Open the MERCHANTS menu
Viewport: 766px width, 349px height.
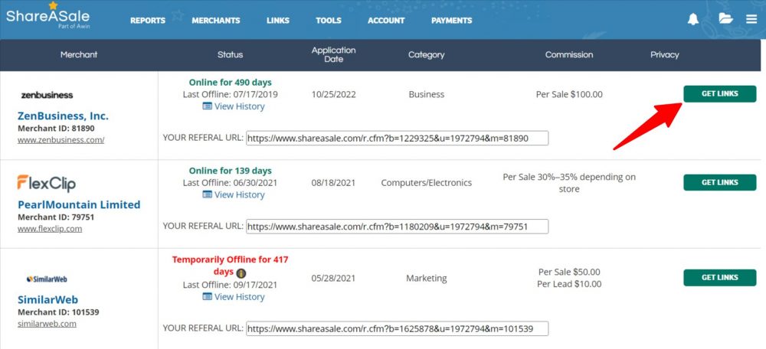pos(216,21)
